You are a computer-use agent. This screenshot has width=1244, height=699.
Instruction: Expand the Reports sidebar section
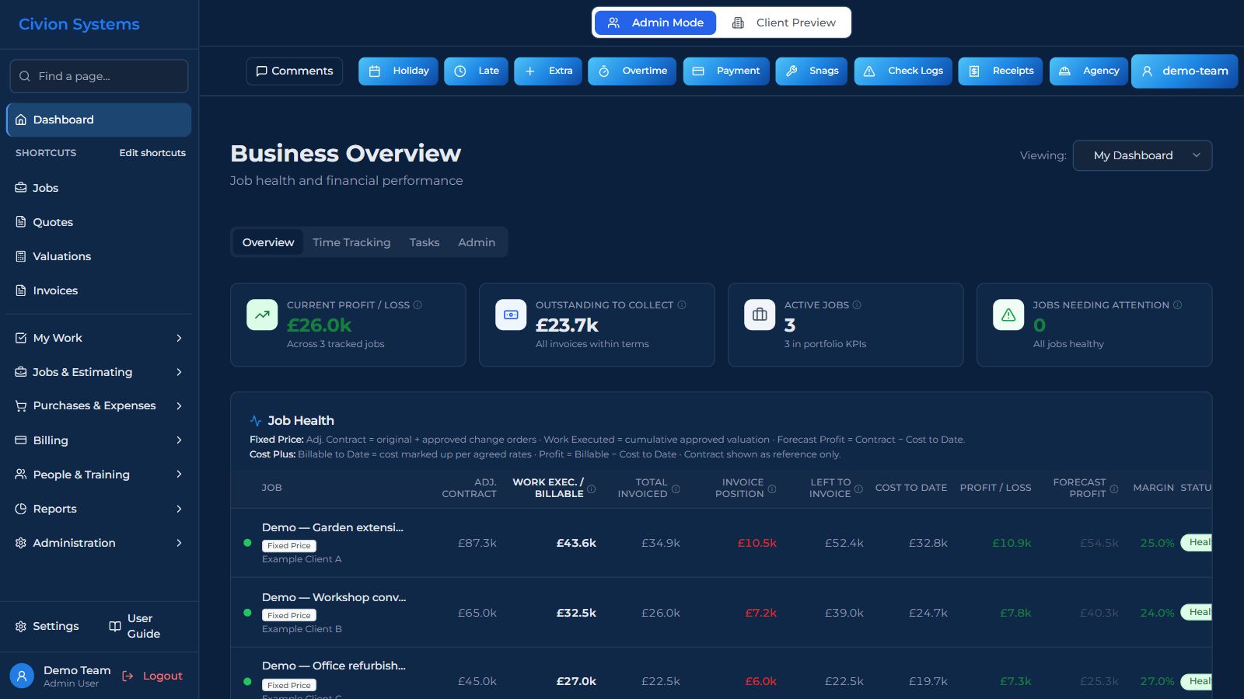[x=99, y=509]
